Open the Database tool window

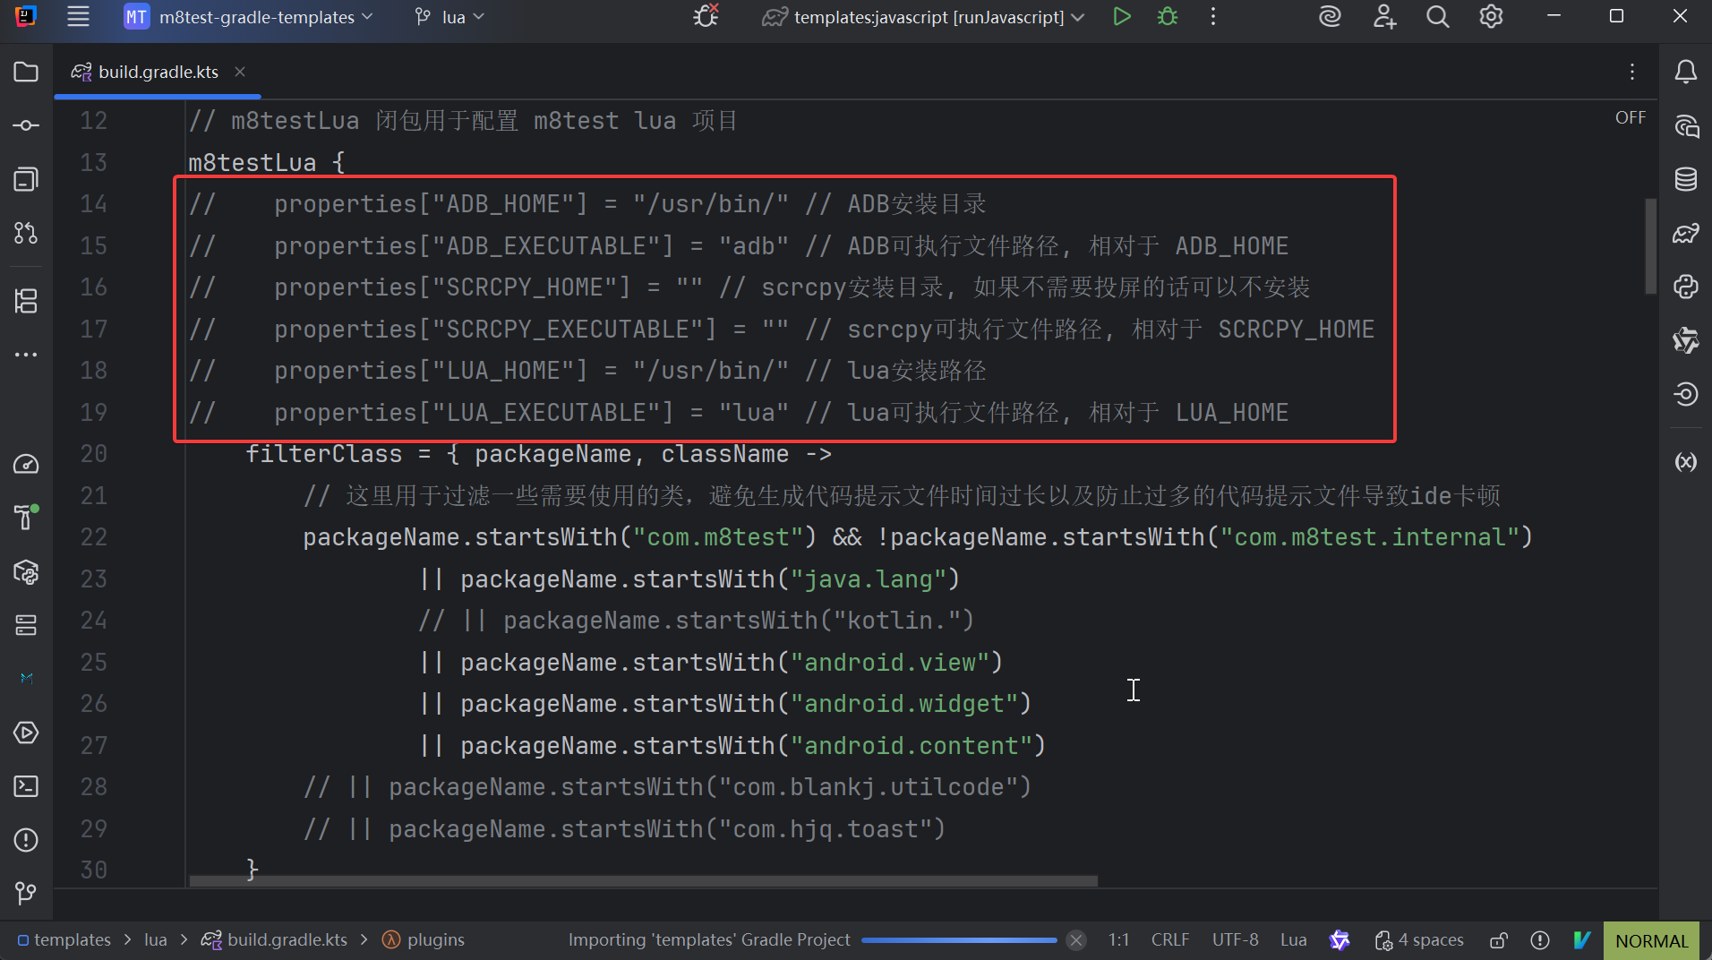coord(1685,179)
